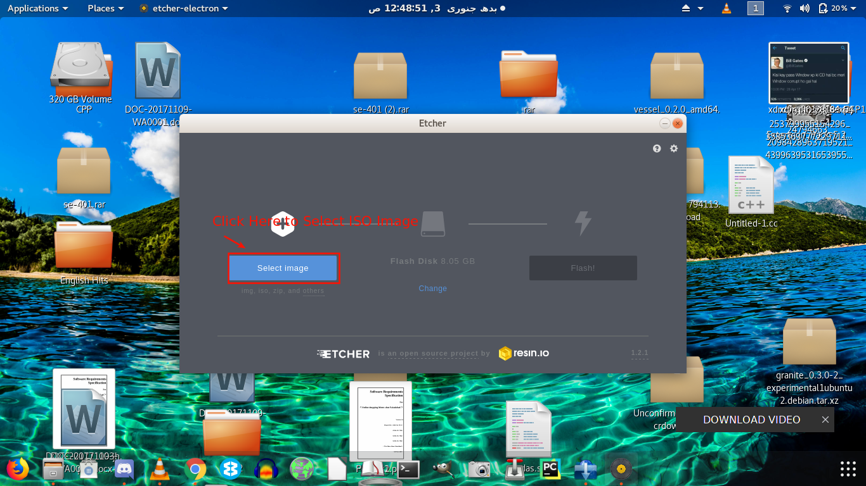866x486 pixels.
Task: Click the Etcher logo in the footer
Action: 343,354
